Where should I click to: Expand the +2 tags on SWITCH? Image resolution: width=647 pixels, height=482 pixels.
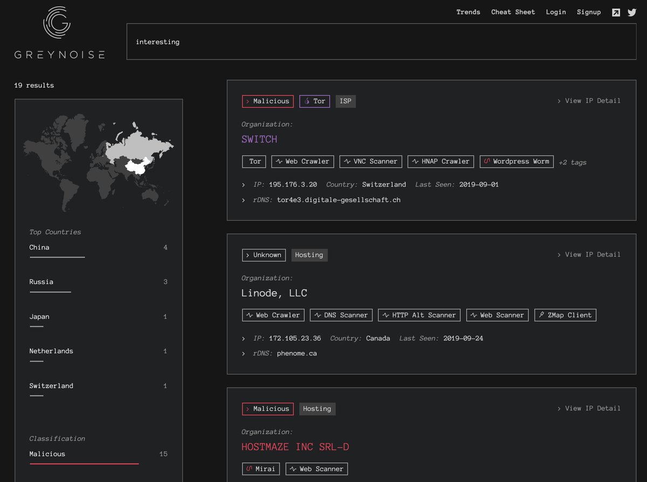point(573,162)
